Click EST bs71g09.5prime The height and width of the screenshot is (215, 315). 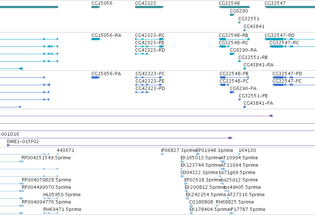point(237,173)
